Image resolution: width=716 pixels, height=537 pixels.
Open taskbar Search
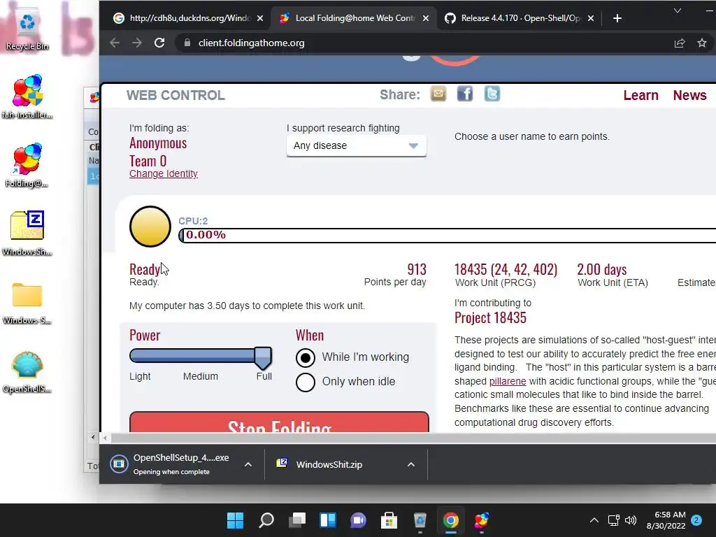click(x=266, y=520)
